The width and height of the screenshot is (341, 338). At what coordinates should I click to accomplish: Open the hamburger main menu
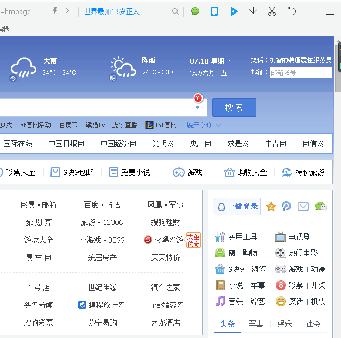coord(330,11)
